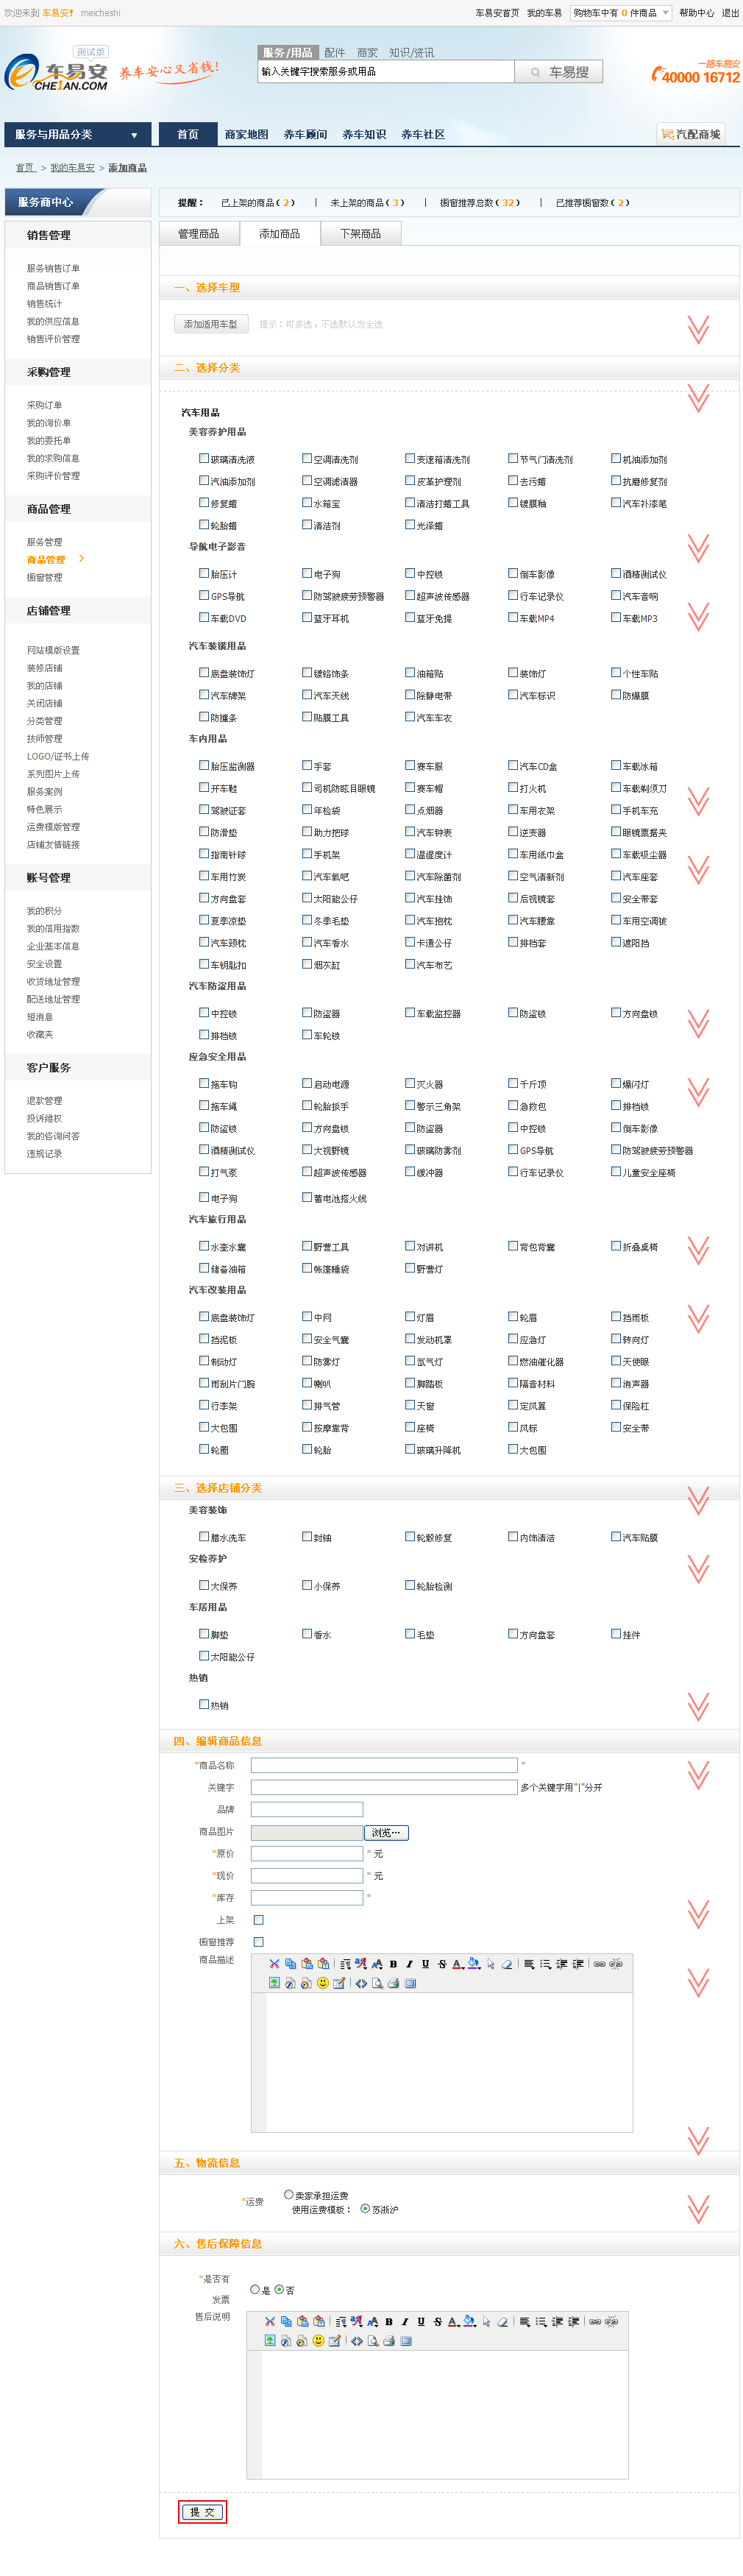743x2576 pixels.
Task: Insert link via chain icon in 售后说明 editor
Action: 595,2321
